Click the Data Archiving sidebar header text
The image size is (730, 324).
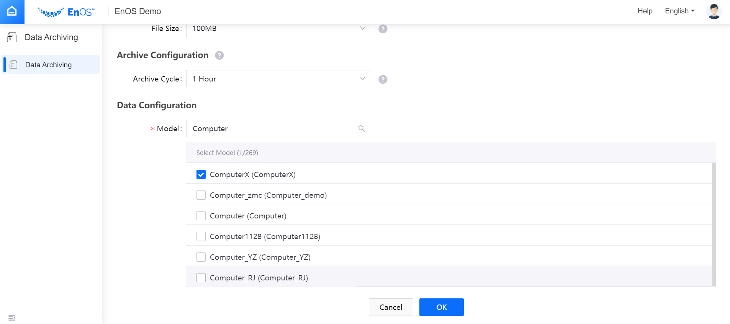tap(51, 37)
